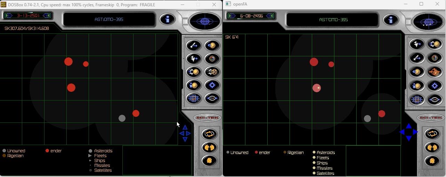Select the planet orbit icon in DOSBox
The height and width of the screenshot is (177, 446).
[211, 45]
